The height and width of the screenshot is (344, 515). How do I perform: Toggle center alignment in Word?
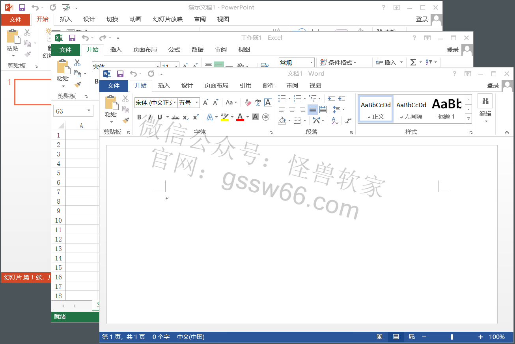pyautogui.click(x=292, y=110)
